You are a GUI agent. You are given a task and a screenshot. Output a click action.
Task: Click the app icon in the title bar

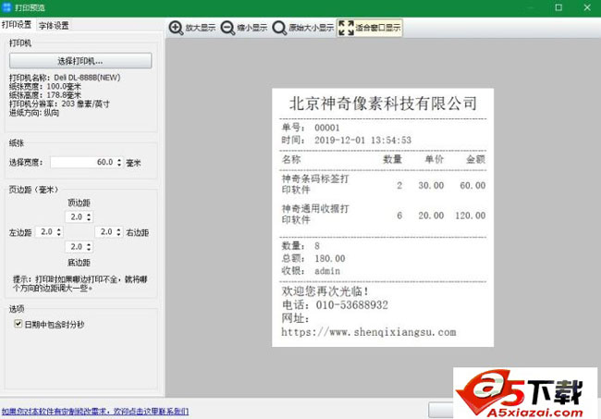click(x=6, y=6)
